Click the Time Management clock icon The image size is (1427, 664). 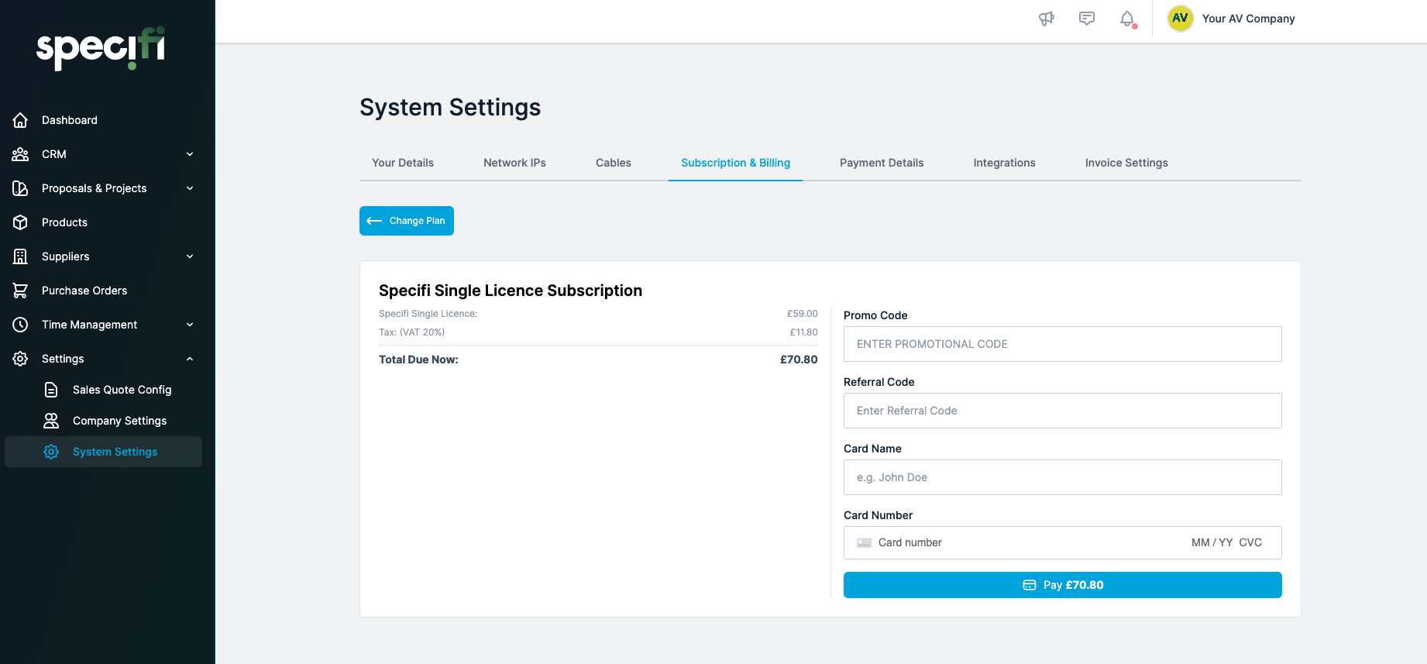21,325
